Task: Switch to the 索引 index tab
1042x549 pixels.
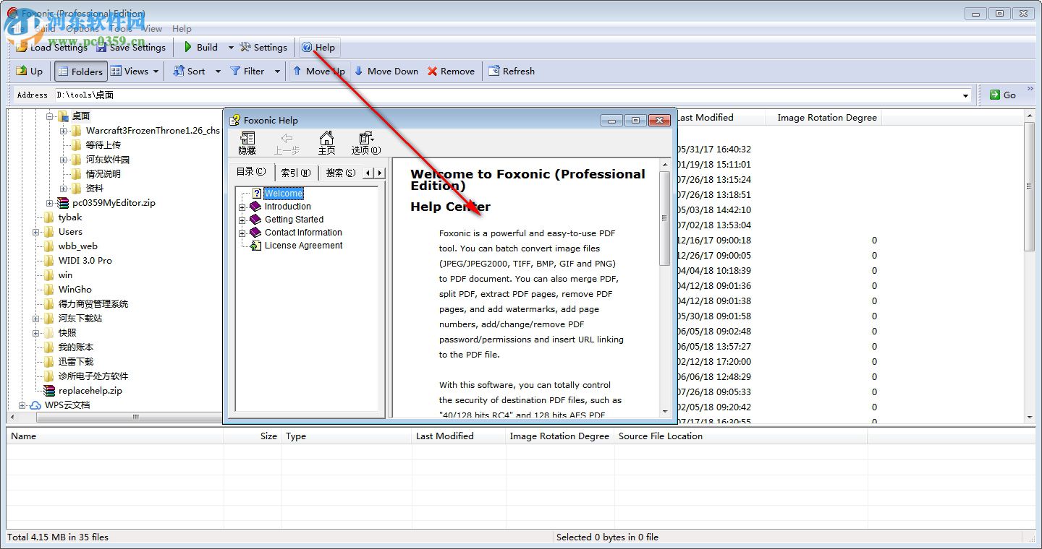Action: [x=295, y=173]
